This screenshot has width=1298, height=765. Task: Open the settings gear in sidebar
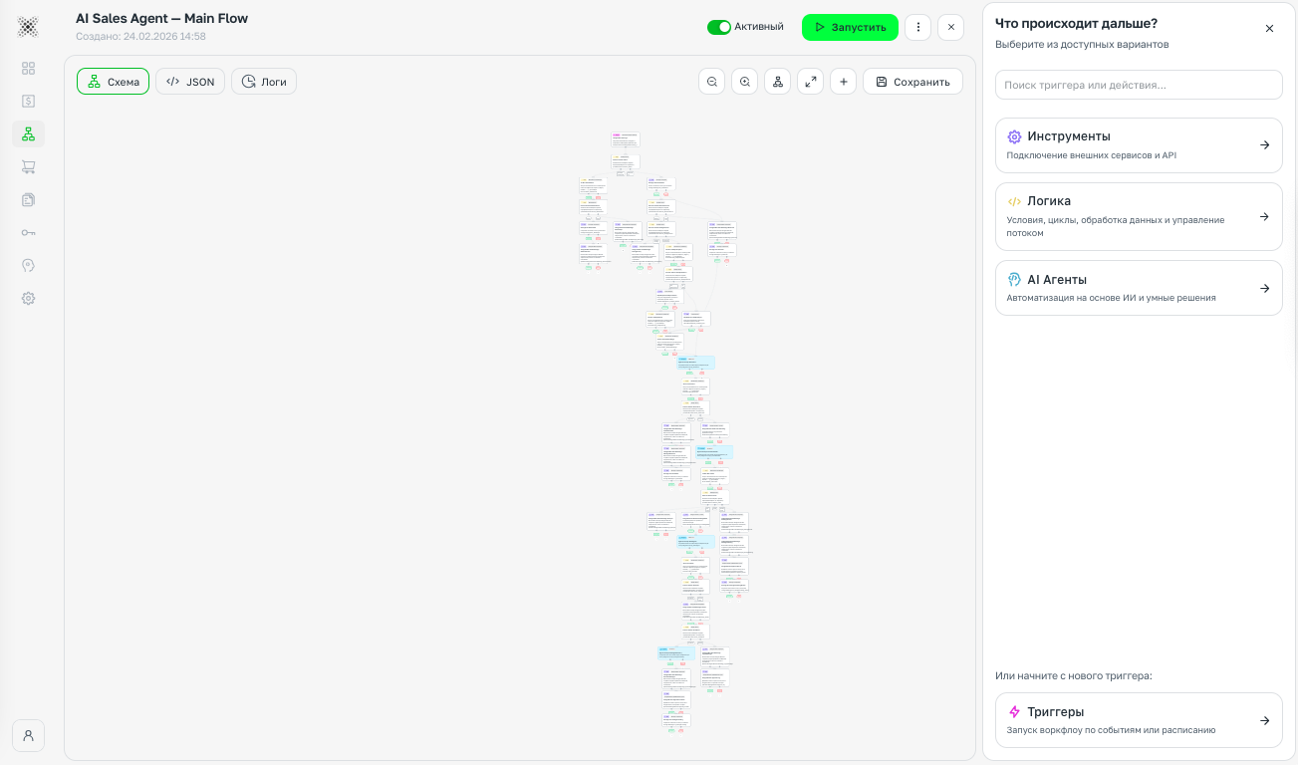[28, 298]
